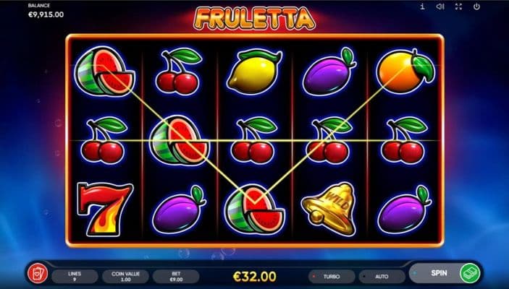Screen dimensions: 509x289
Task: Click the €32.00 win amount
Action: coord(255,277)
